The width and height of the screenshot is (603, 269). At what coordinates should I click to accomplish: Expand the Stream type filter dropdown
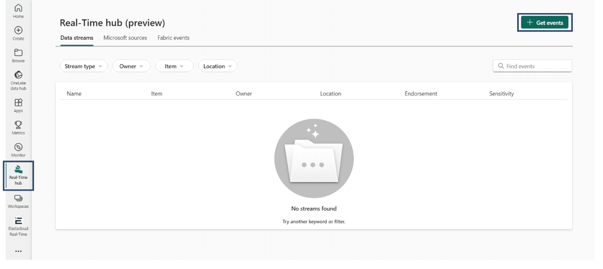pyautogui.click(x=84, y=66)
